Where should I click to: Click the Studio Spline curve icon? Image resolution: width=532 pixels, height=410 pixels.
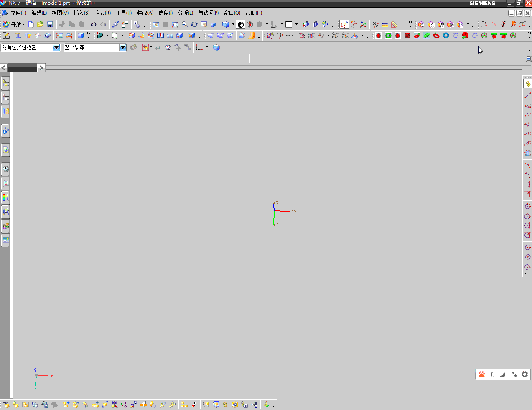point(290,36)
